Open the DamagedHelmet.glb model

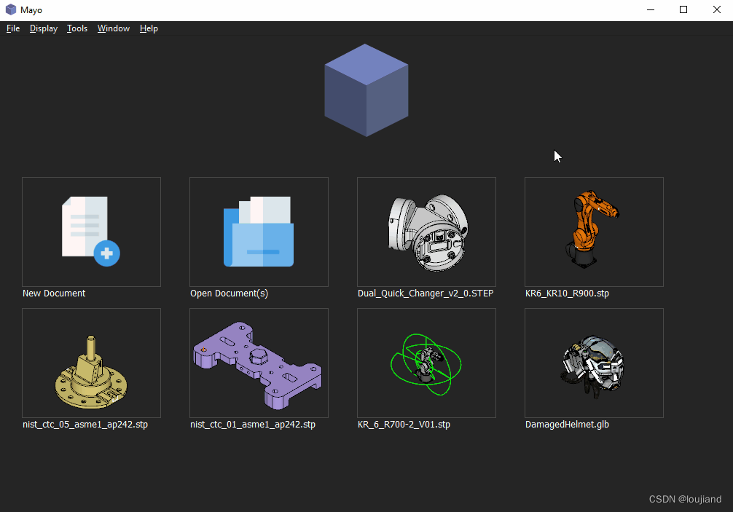[594, 363]
